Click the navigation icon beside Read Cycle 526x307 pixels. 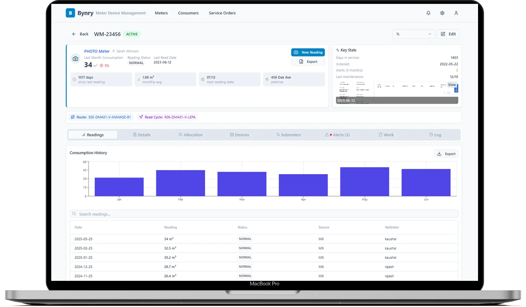141,117
